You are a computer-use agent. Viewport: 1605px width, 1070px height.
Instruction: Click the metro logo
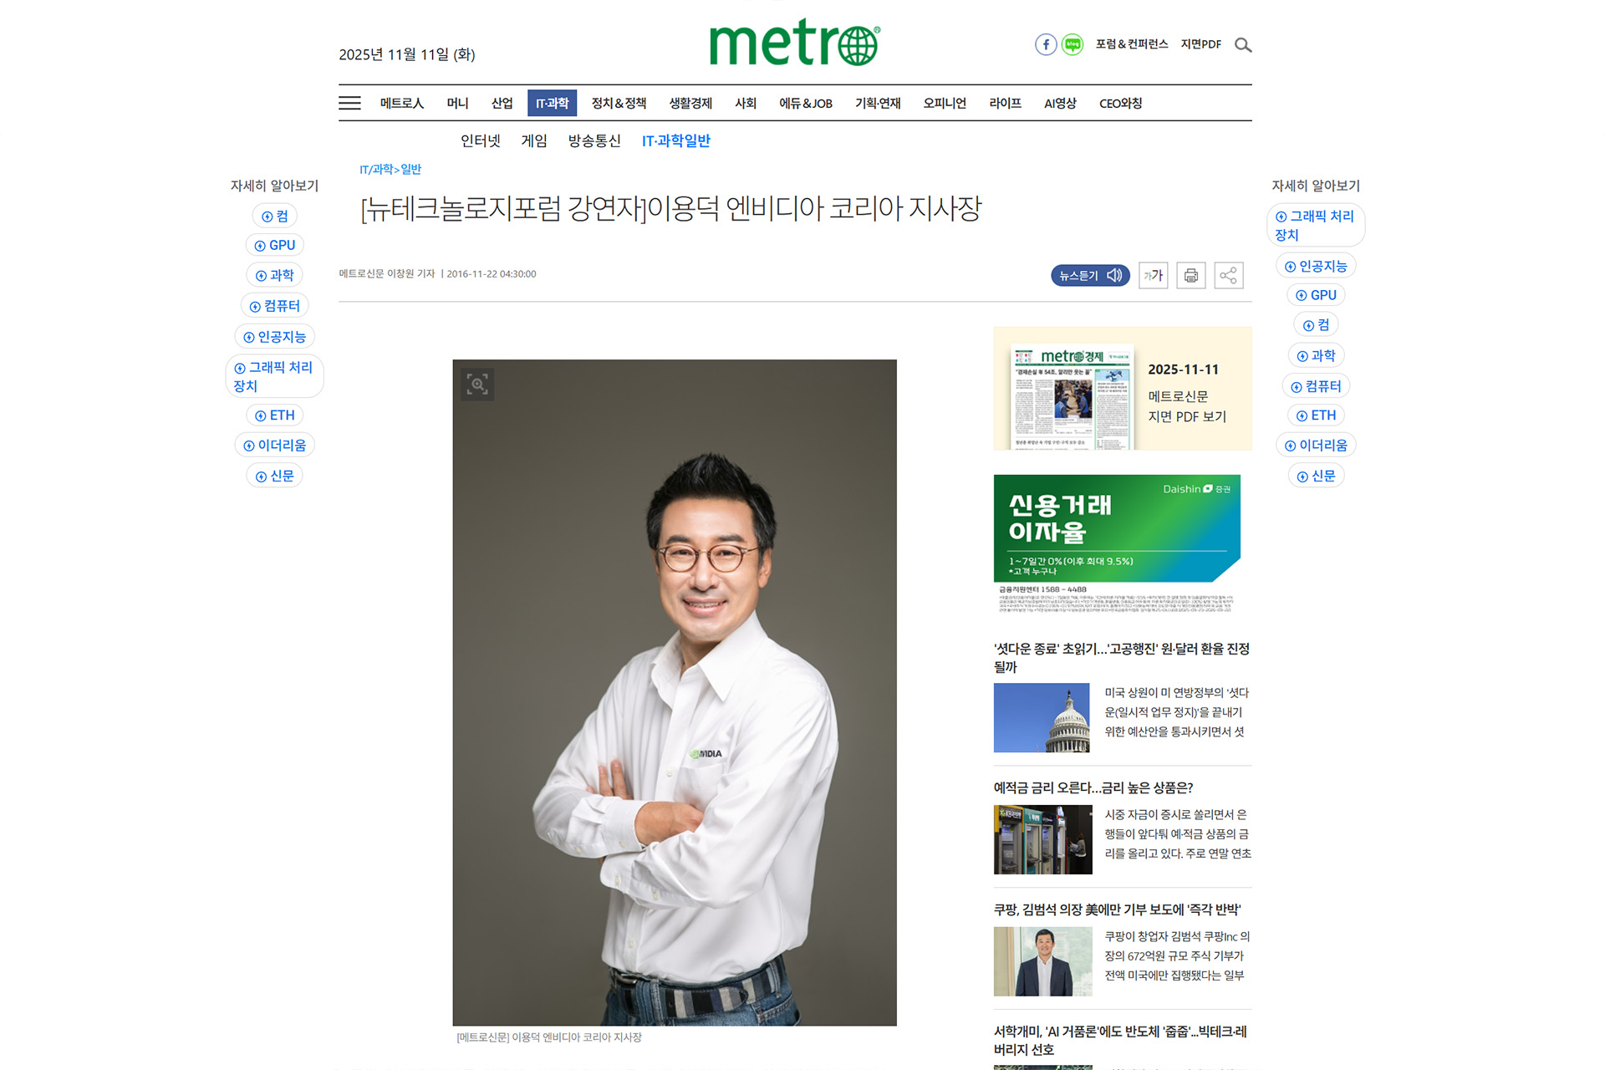[x=794, y=42]
